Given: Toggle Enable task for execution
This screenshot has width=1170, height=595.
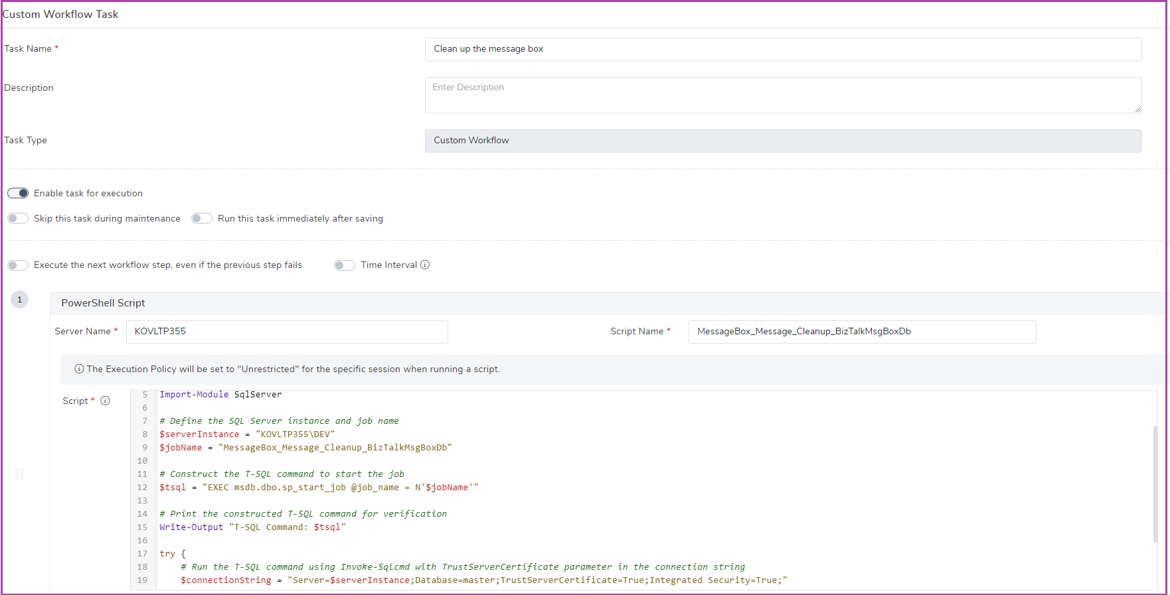Looking at the screenshot, I should click(x=18, y=193).
